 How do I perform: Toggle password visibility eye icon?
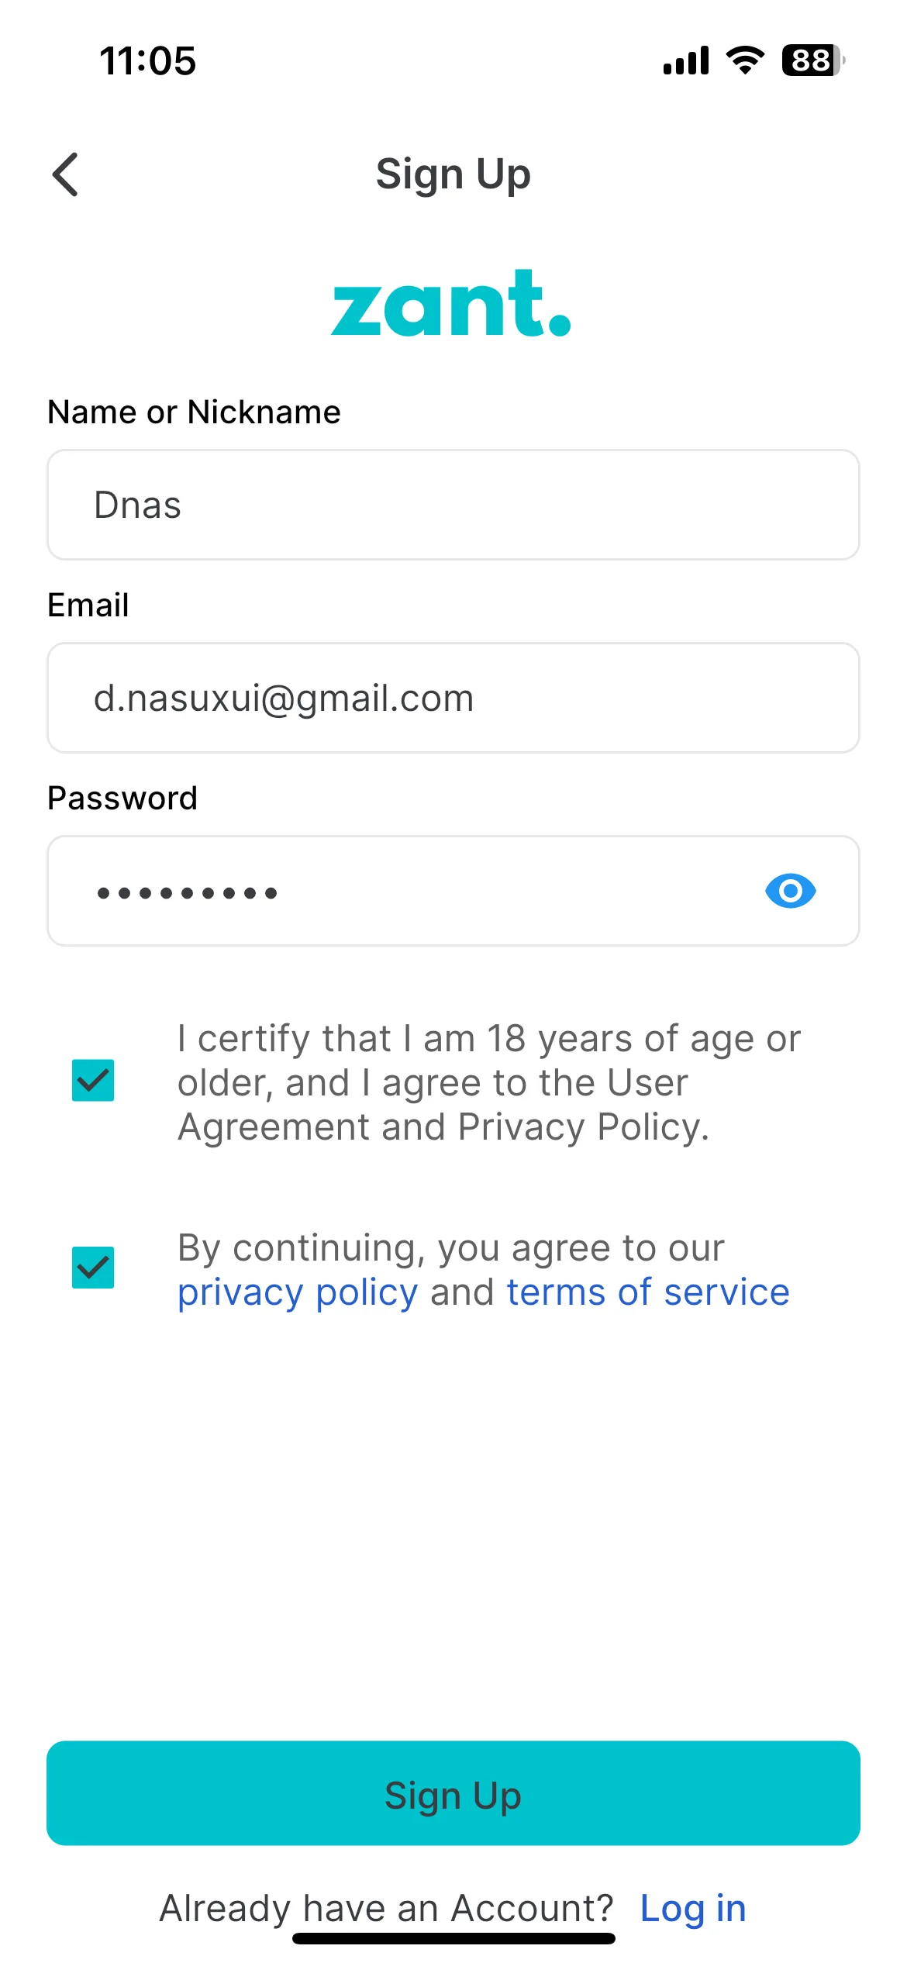pyautogui.click(x=790, y=891)
